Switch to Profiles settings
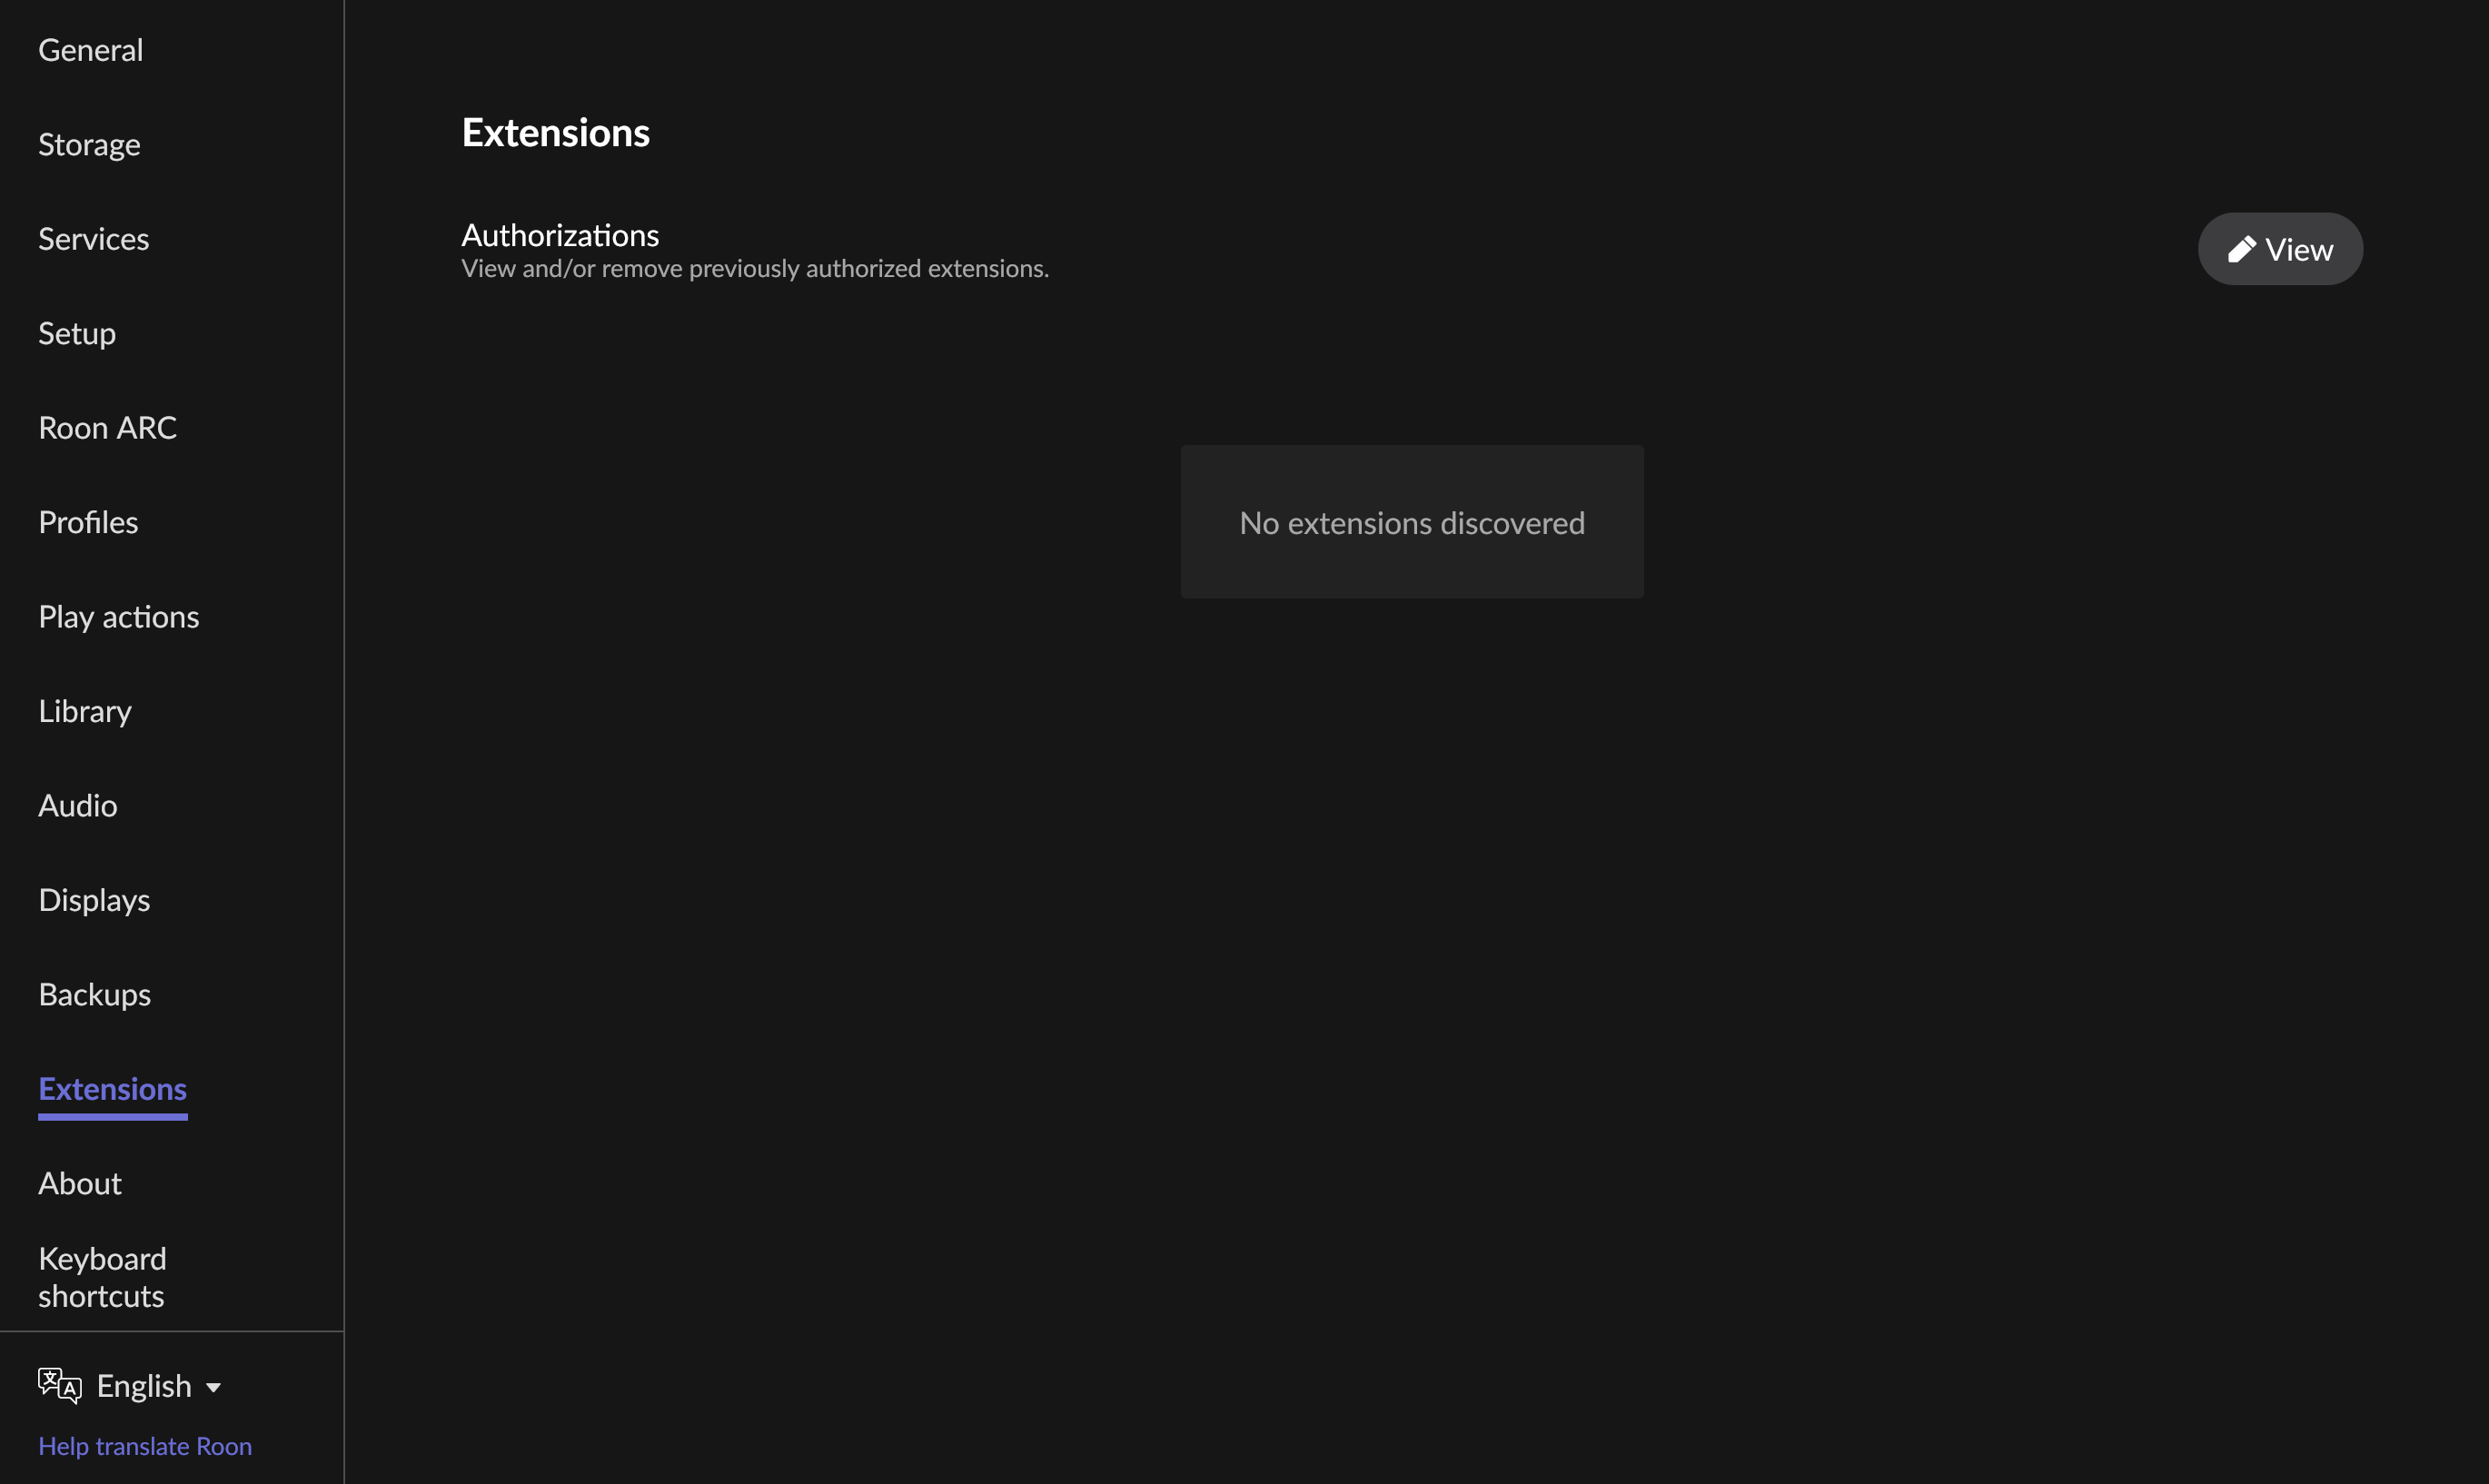The width and height of the screenshot is (2489, 1484). click(88, 522)
